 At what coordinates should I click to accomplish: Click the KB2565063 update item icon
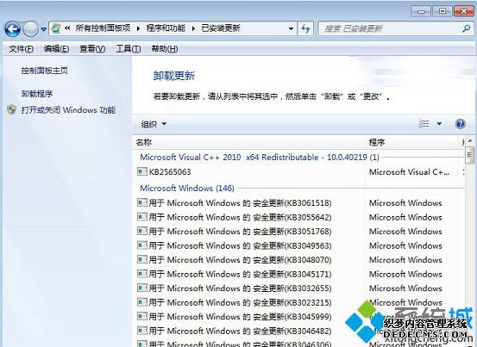point(142,171)
